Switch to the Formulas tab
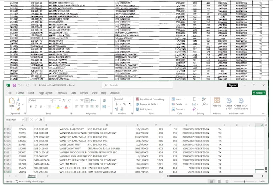The height and width of the screenshot is (185, 273). [x=61, y=93]
